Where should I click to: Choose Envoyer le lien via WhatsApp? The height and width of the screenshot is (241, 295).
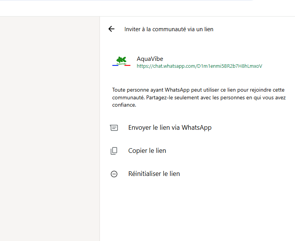(x=170, y=128)
